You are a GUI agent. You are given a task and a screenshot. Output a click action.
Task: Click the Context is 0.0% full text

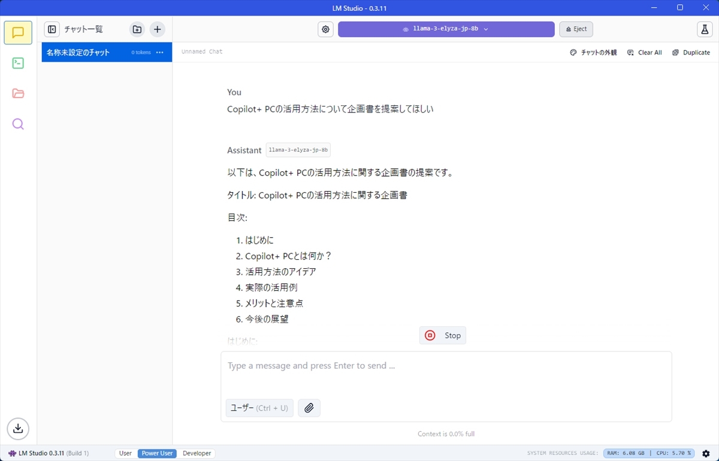pyautogui.click(x=446, y=434)
